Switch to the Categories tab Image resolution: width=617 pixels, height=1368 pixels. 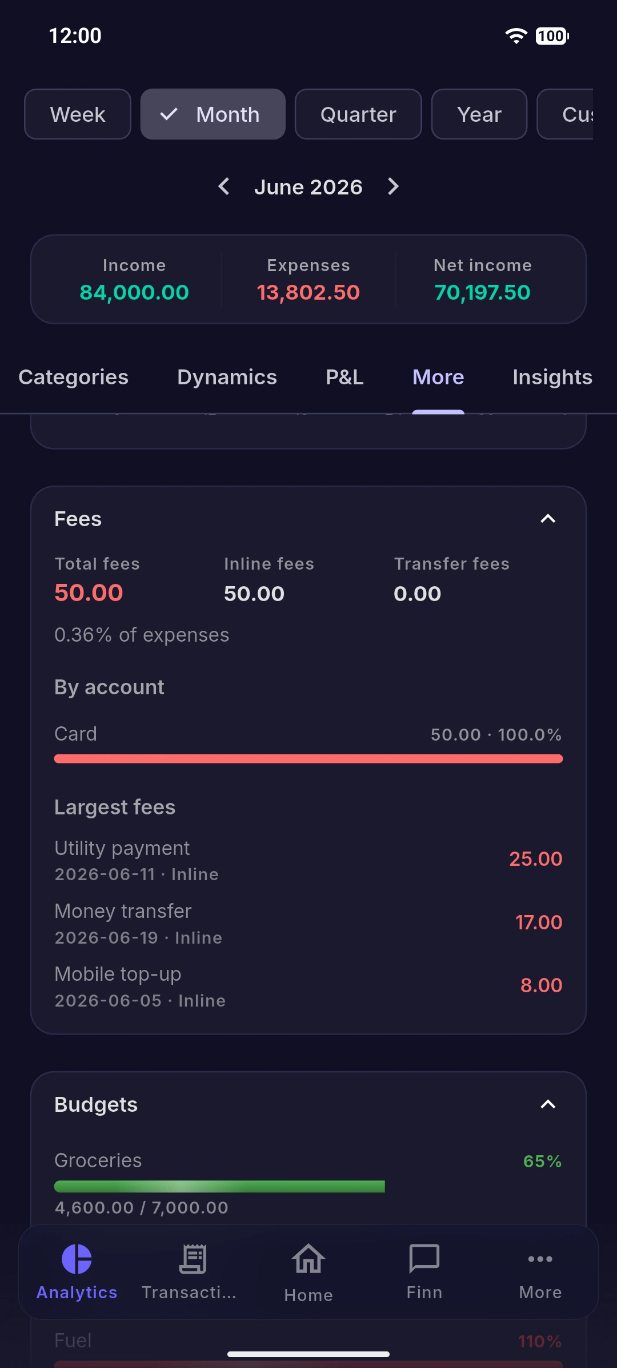[x=74, y=377]
